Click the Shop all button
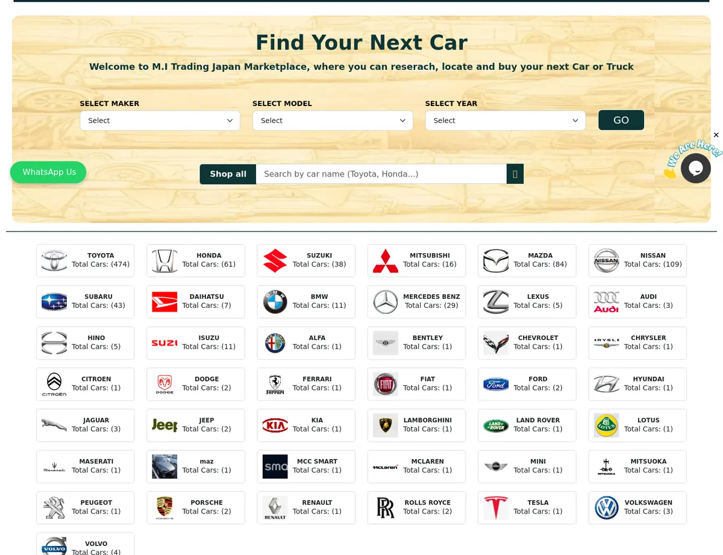Viewport: 723px width, 555px height. click(x=228, y=174)
